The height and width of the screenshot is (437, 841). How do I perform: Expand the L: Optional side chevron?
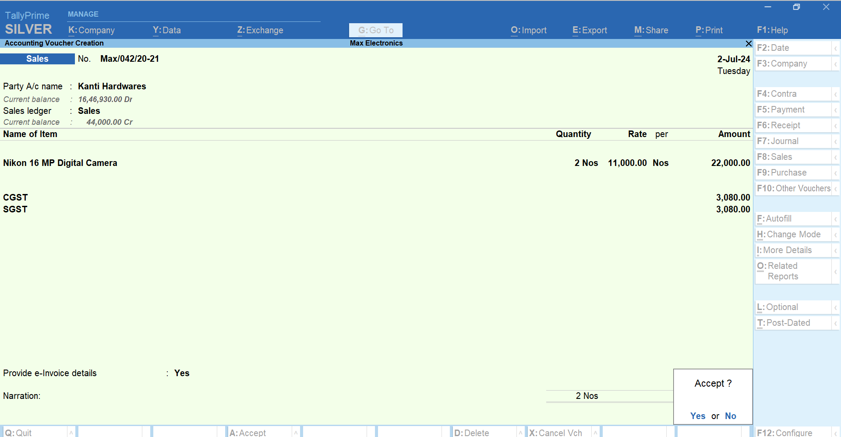pos(836,307)
